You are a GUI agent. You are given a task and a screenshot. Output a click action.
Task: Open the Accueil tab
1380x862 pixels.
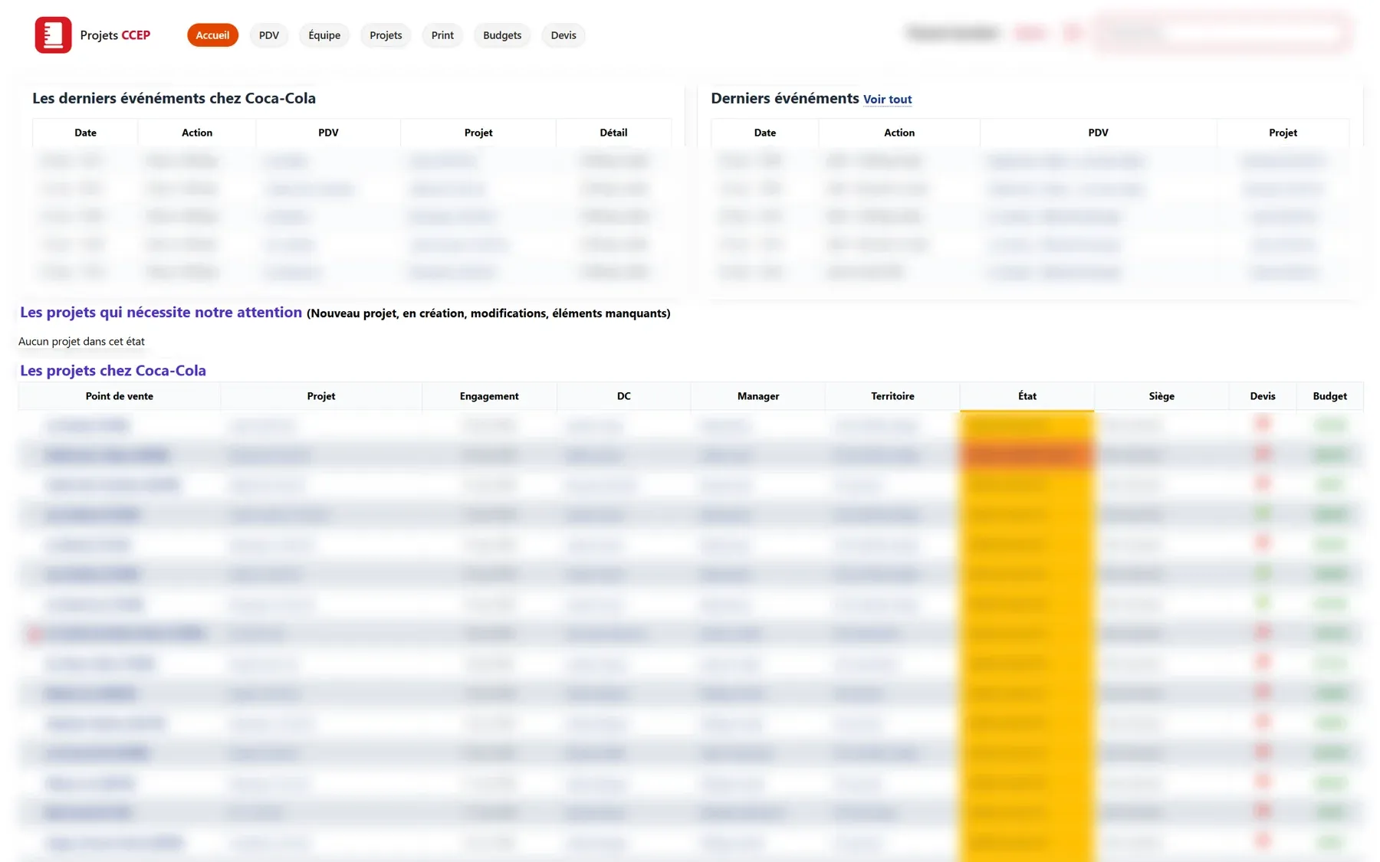tap(212, 35)
